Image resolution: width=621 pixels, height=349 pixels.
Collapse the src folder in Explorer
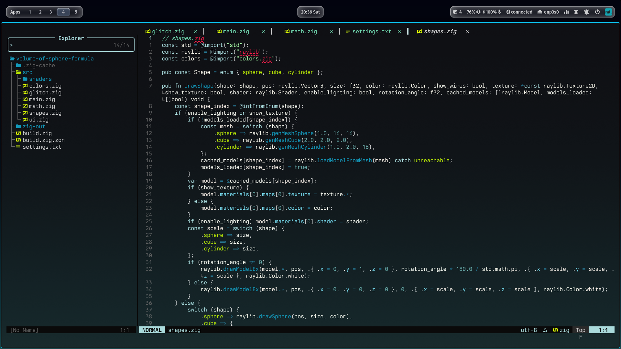pos(27,72)
